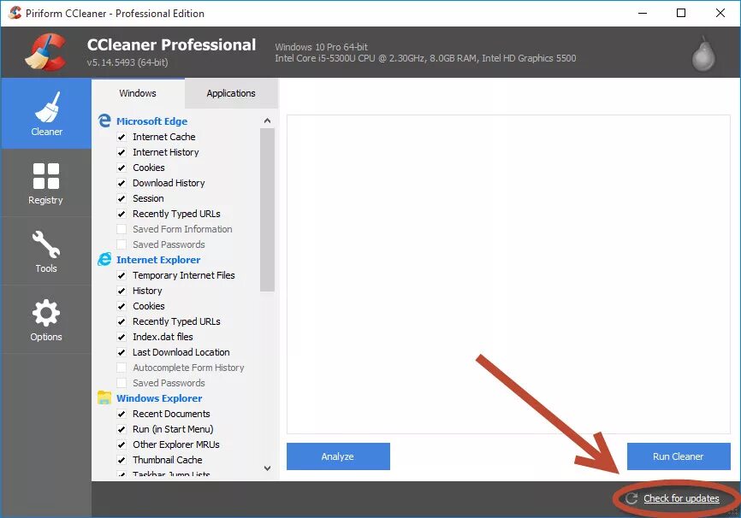
Task: Click the empty results pane
Action: tap(508, 274)
